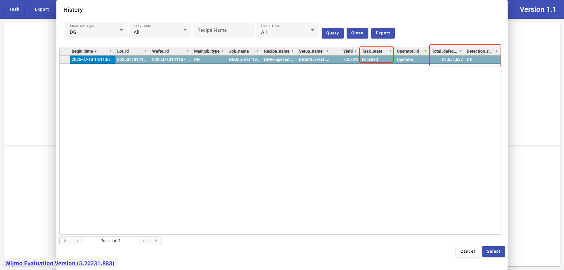Go to previous page in pager

(77, 241)
